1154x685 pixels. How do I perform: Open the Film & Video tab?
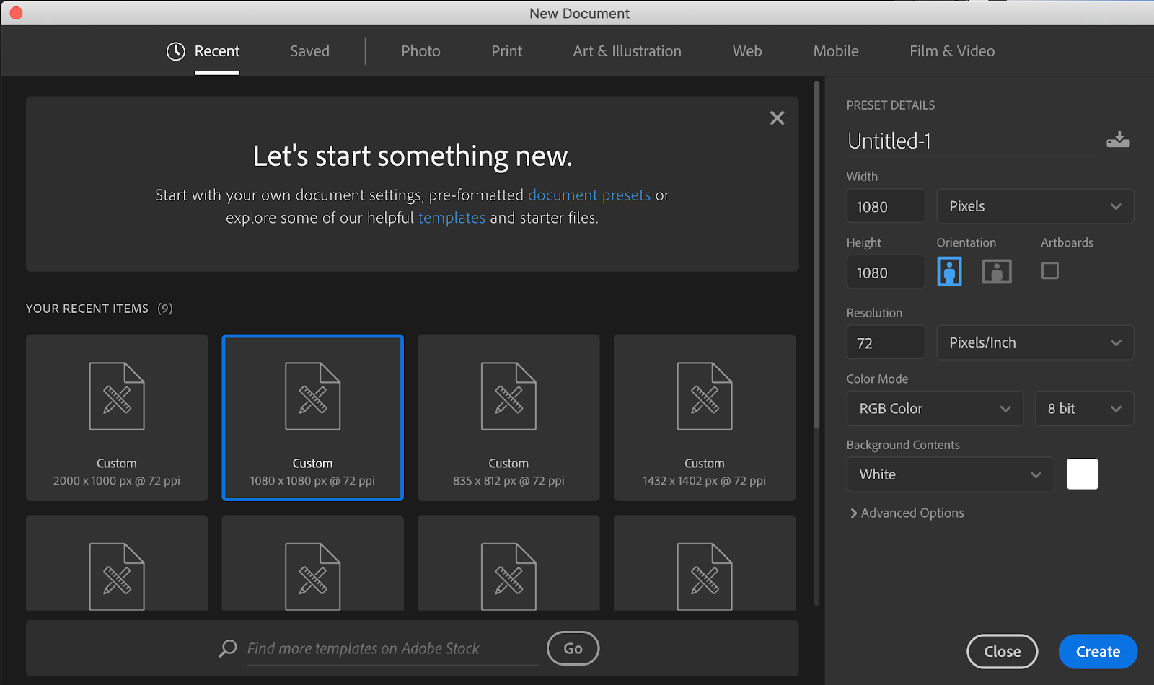click(x=952, y=51)
